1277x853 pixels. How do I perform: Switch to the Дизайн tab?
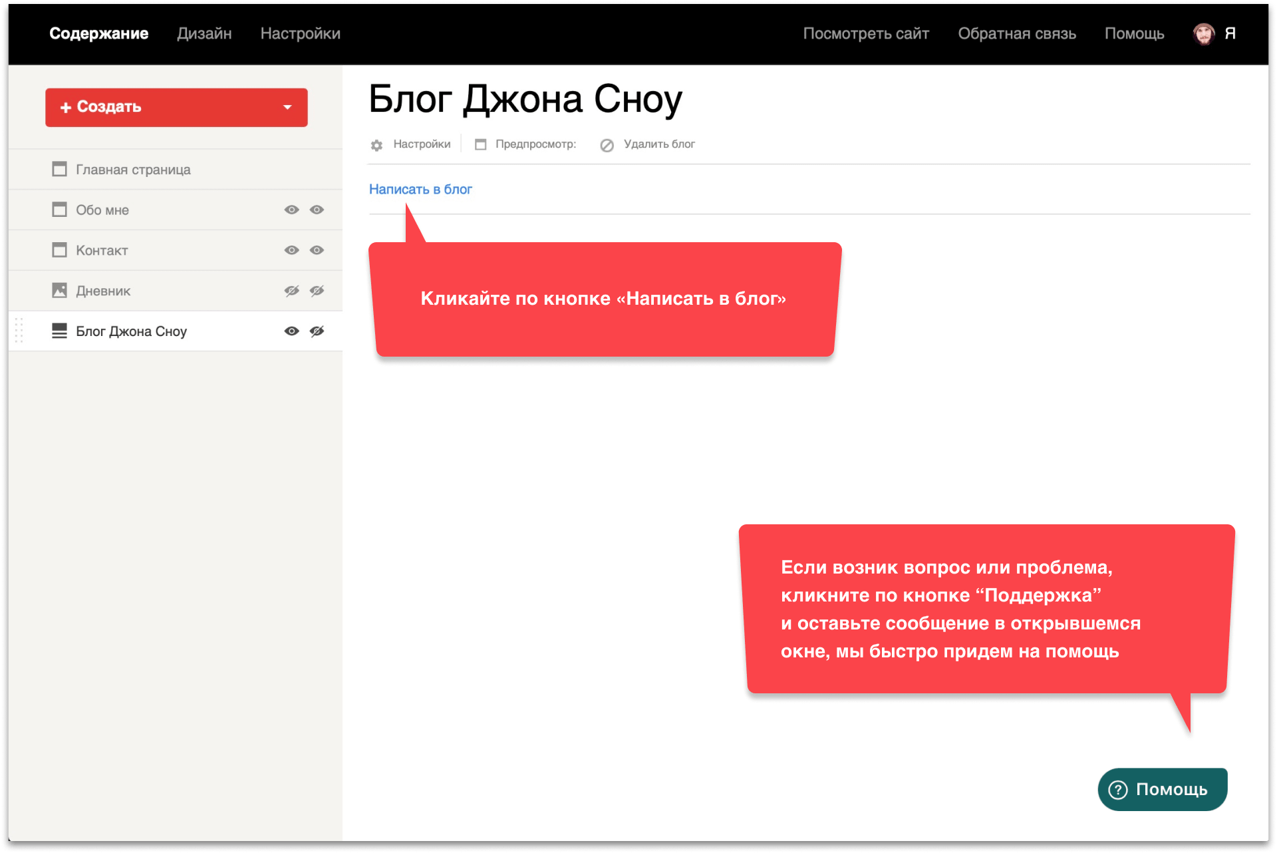(204, 33)
